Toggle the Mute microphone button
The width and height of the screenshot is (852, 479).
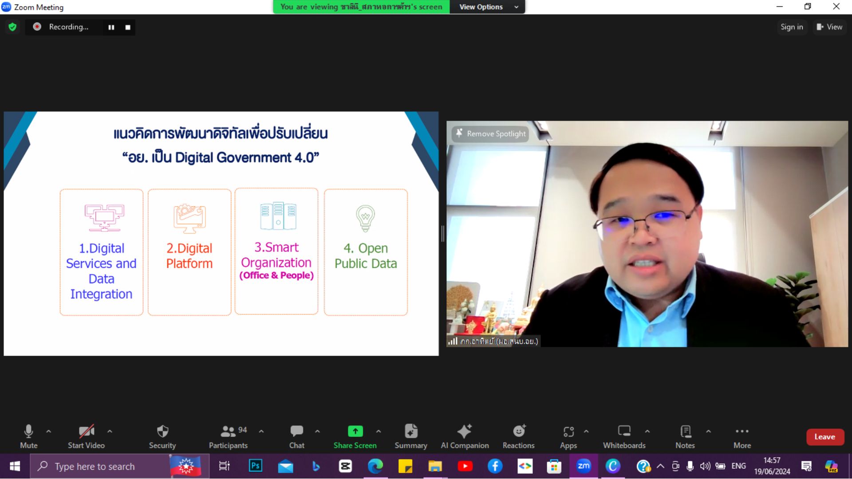tap(28, 432)
